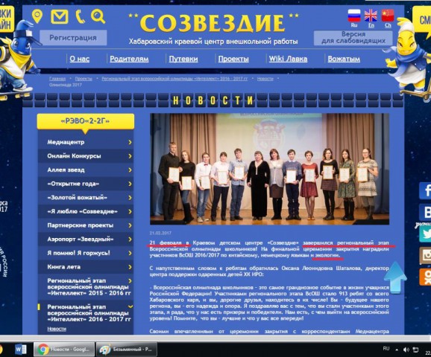Select the British flag English version
This screenshot has width=431, height=357.
click(x=371, y=16)
